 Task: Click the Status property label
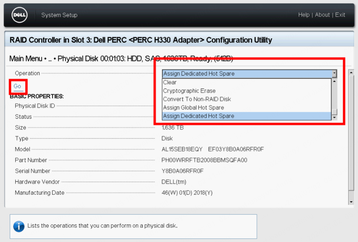tap(23, 117)
